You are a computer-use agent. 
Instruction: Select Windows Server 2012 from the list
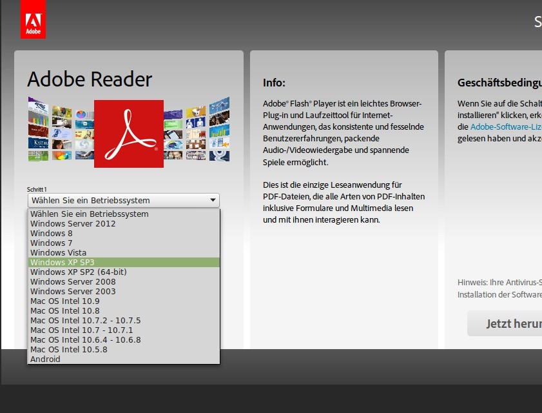tap(73, 224)
